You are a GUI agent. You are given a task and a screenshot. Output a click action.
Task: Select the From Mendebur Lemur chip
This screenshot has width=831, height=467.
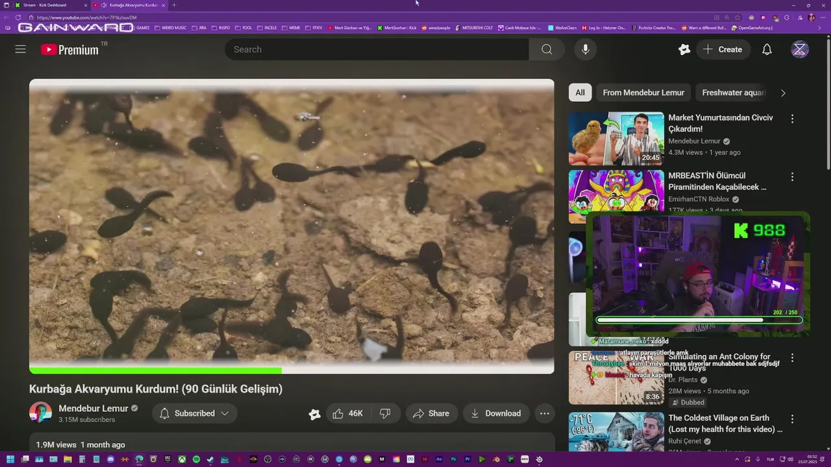pyautogui.click(x=643, y=93)
